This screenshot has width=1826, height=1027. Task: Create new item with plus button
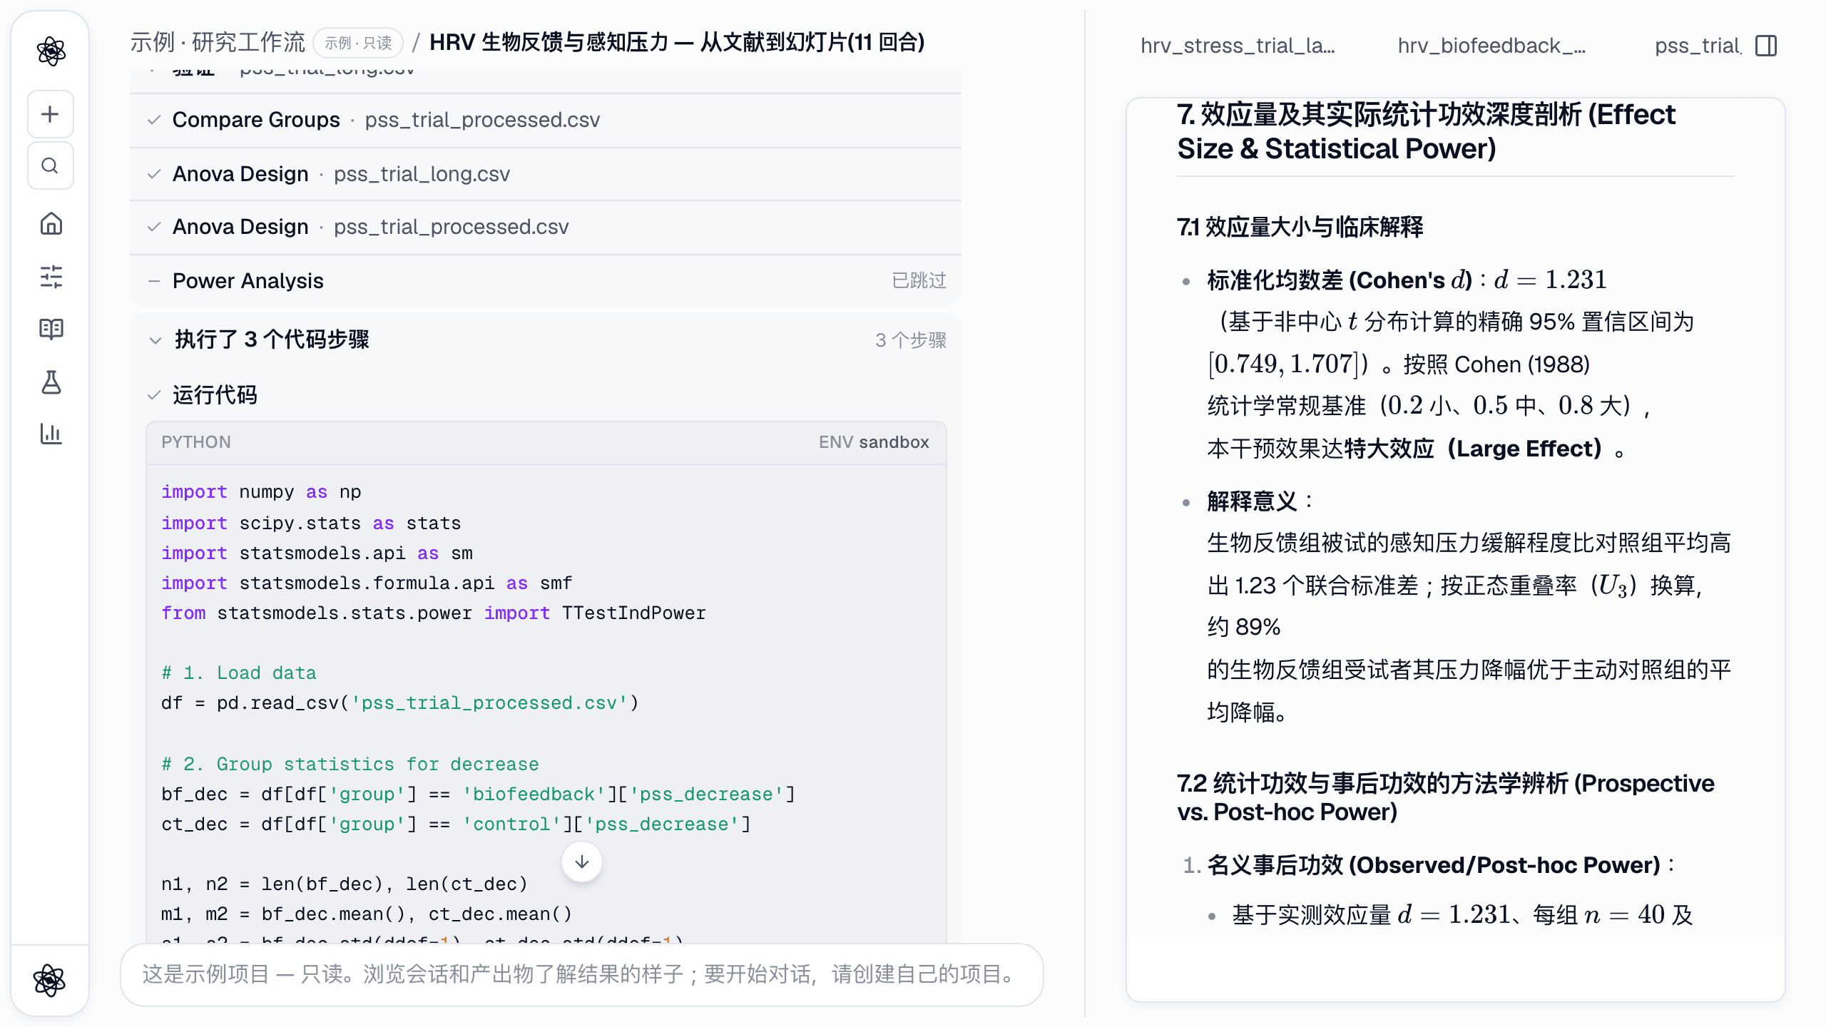(x=51, y=114)
